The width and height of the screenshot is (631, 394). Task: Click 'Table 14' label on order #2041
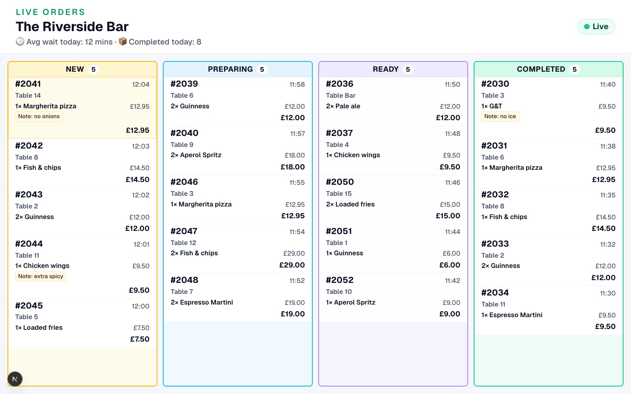tap(28, 95)
